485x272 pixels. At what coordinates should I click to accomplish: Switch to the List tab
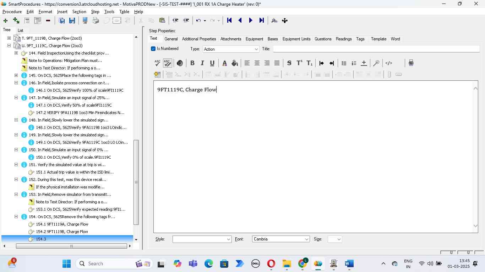20,30
